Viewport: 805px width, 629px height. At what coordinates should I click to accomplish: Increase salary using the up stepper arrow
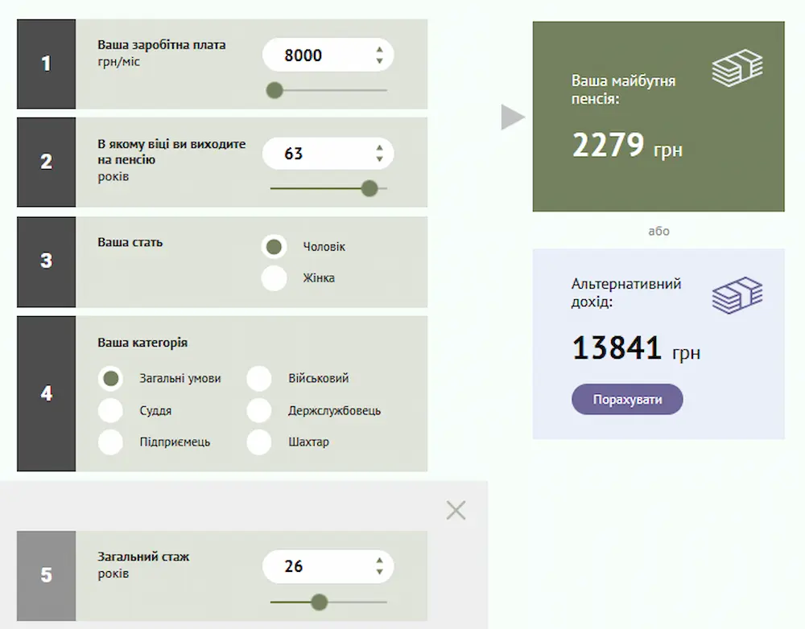click(x=379, y=50)
